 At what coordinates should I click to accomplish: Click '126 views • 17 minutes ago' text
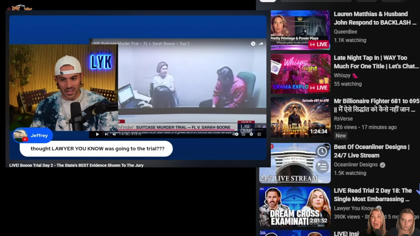click(x=365, y=127)
